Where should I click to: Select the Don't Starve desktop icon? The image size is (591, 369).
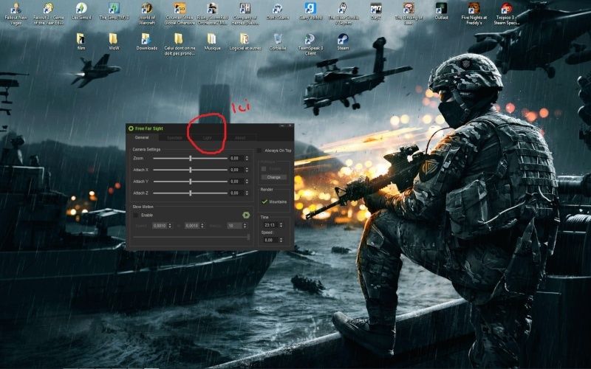(x=278, y=11)
